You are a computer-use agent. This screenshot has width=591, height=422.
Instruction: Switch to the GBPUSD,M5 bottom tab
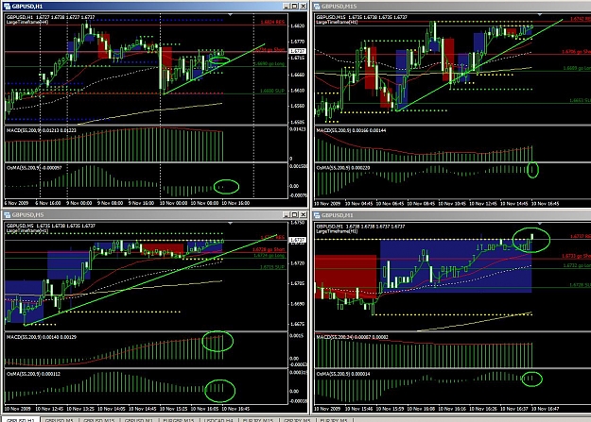pyautogui.click(x=59, y=420)
